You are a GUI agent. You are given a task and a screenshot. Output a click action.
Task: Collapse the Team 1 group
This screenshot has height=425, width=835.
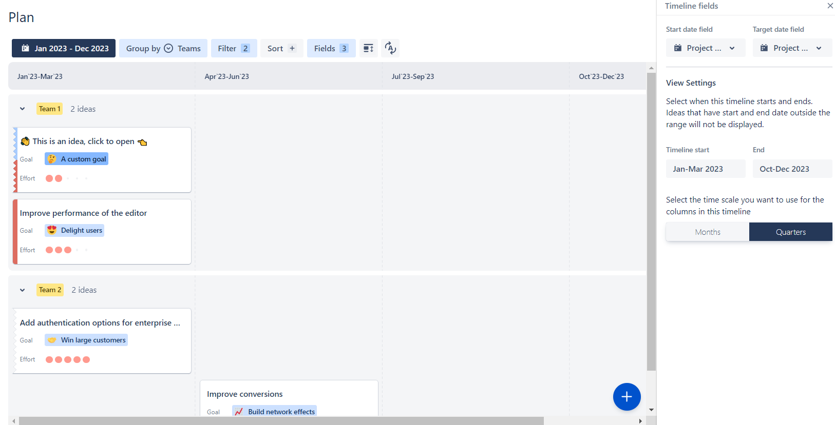click(x=23, y=109)
